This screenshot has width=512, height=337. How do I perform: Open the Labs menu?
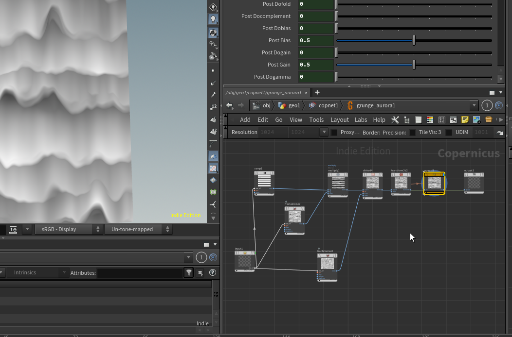click(x=361, y=120)
